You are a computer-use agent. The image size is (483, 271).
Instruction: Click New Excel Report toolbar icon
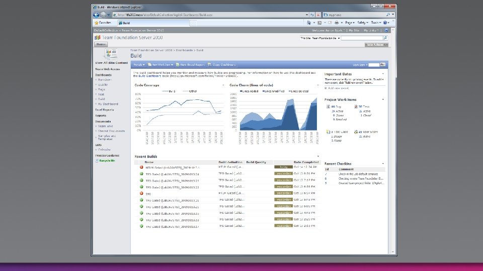click(x=178, y=65)
